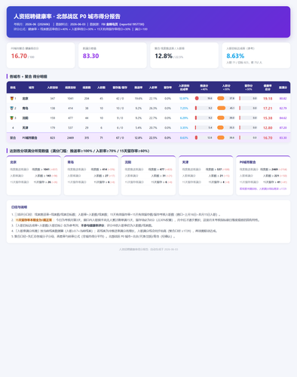Click the rank 2 medal icon for 青岛
Image resolution: width=297 pixels, height=377 pixels.
(11, 109)
